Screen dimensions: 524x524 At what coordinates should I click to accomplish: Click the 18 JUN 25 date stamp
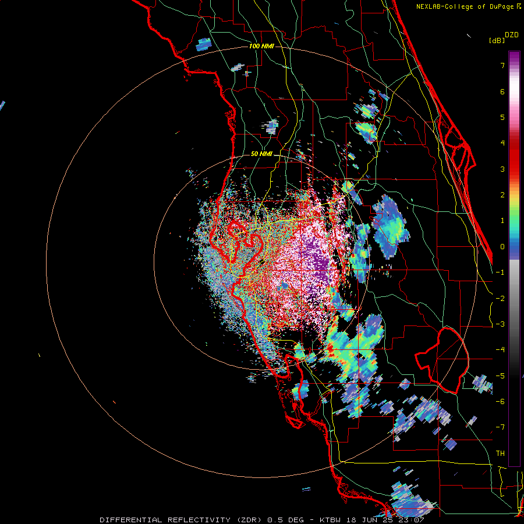coord(369,520)
